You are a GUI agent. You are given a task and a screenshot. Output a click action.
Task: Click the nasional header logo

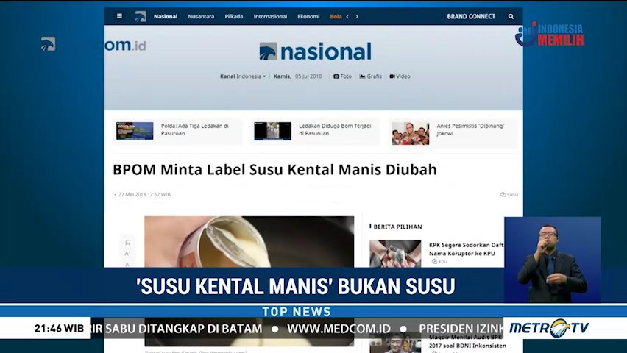pyautogui.click(x=315, y=51)
